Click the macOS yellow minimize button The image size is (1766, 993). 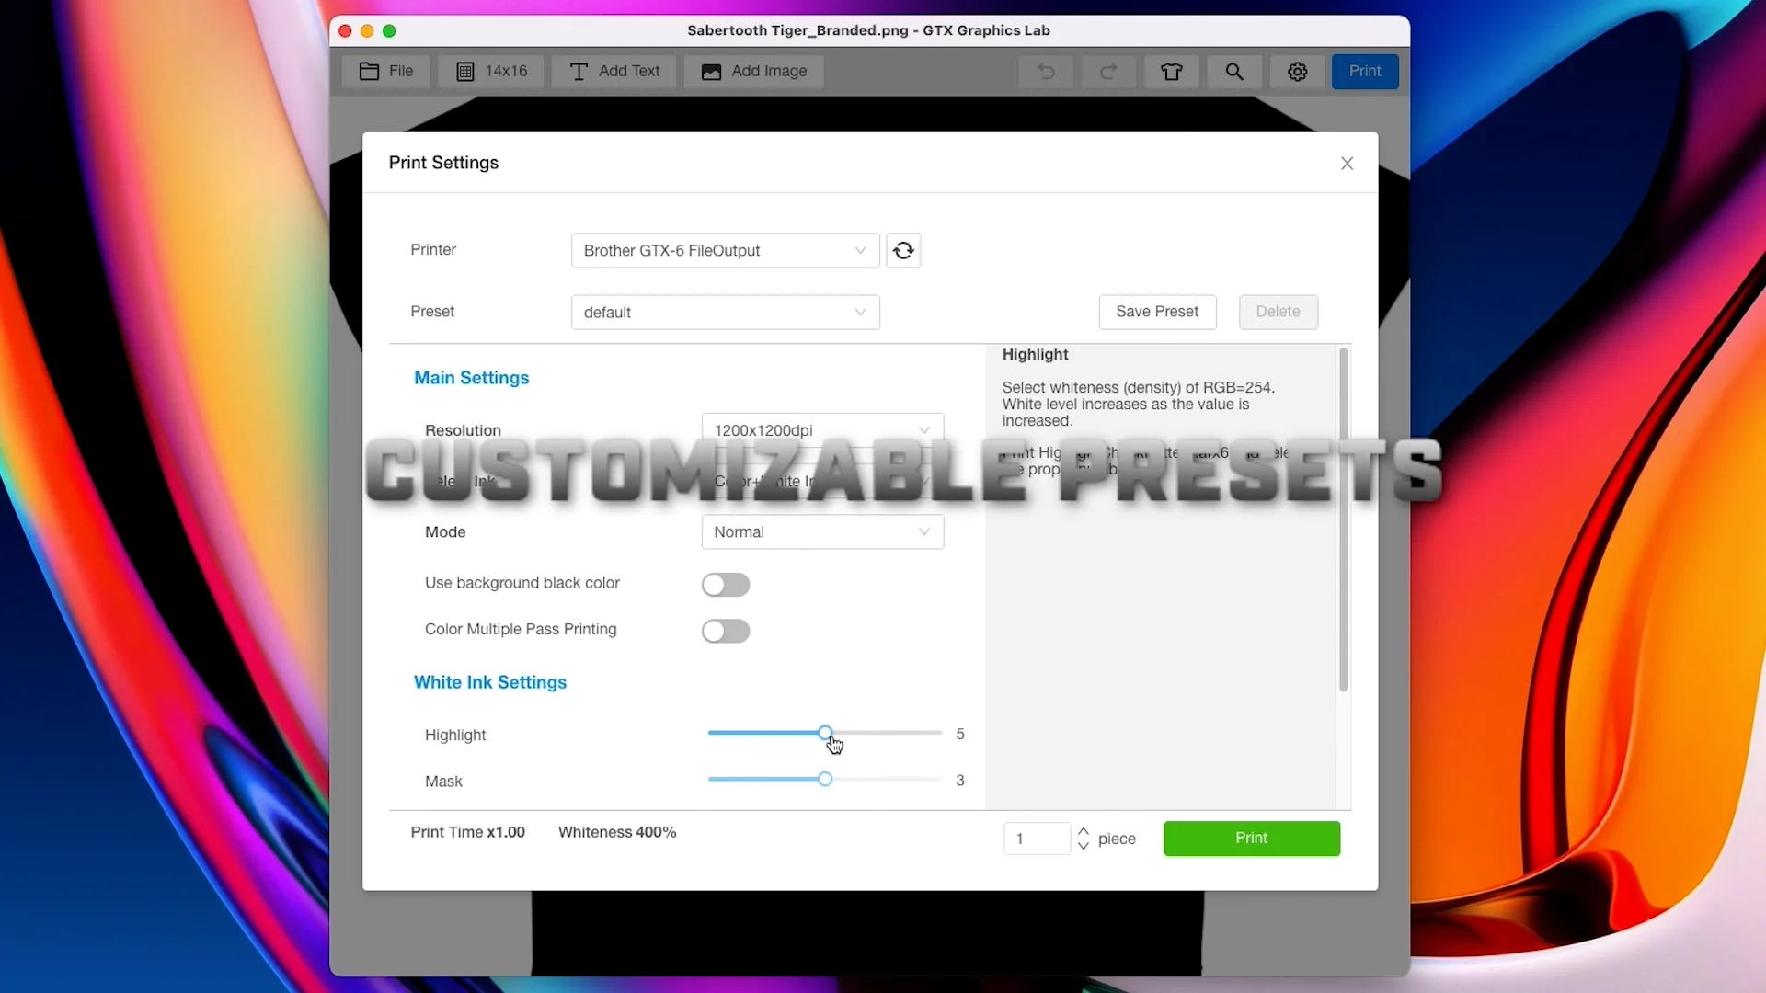[x=367, y=30]
